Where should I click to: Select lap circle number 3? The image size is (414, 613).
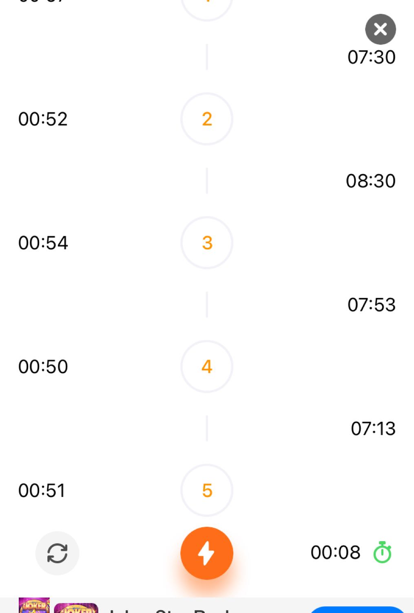pyautogui.click(x=207, y=243)
